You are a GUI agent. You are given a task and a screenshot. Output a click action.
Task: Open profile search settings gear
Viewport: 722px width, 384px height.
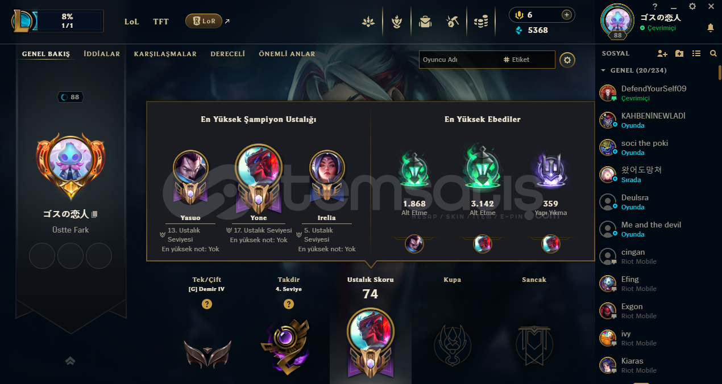[x=567, y=60]
